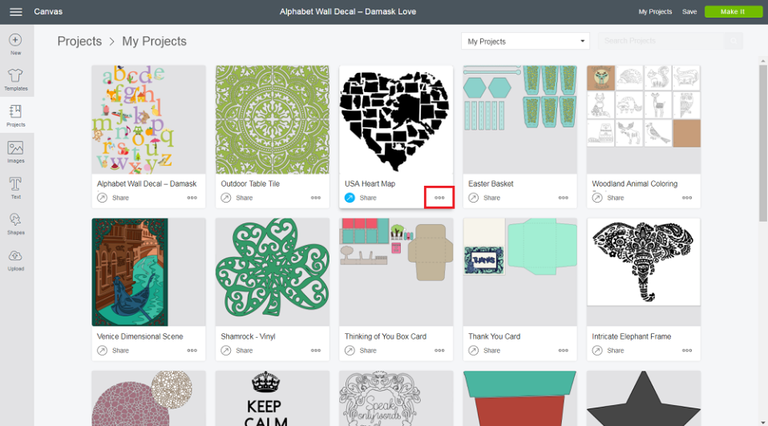Click share icon for Thank You Card
The image size is (768, 426).
[473, 350]
